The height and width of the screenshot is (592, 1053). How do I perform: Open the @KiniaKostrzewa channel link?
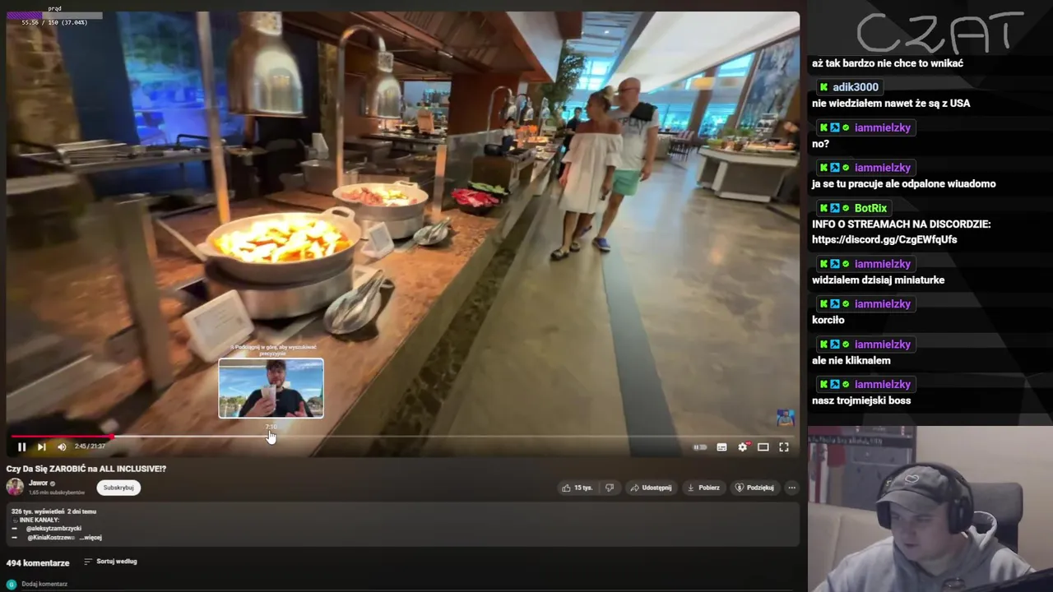[51, 538]
